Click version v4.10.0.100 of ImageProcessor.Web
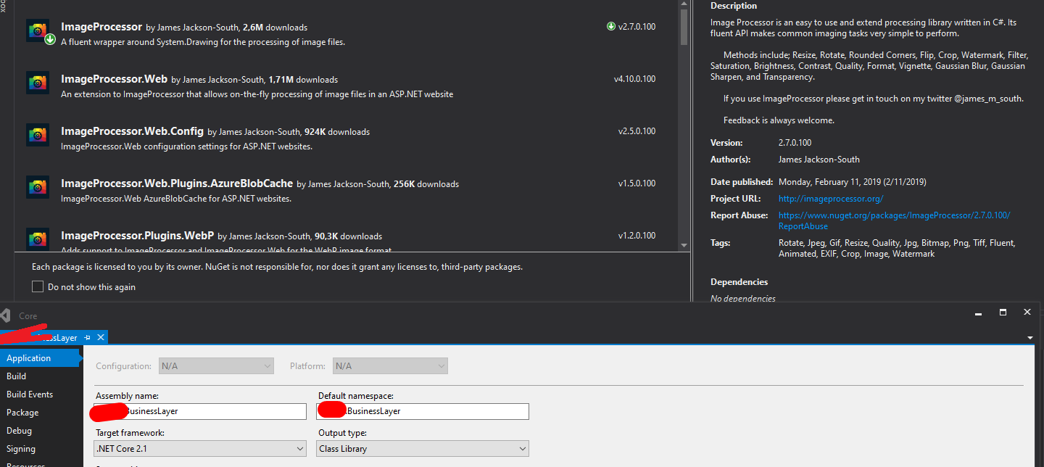The width and height of the screenshot is (1044, 467). tap(634, 79)
